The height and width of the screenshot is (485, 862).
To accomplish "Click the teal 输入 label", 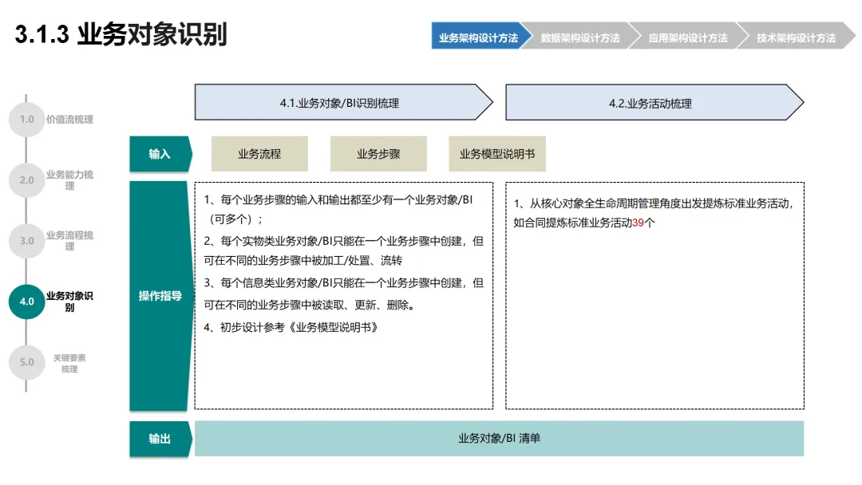I will [x=160, y=154].
